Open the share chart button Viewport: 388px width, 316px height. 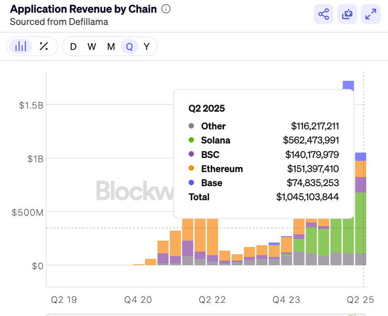point(324,14)
